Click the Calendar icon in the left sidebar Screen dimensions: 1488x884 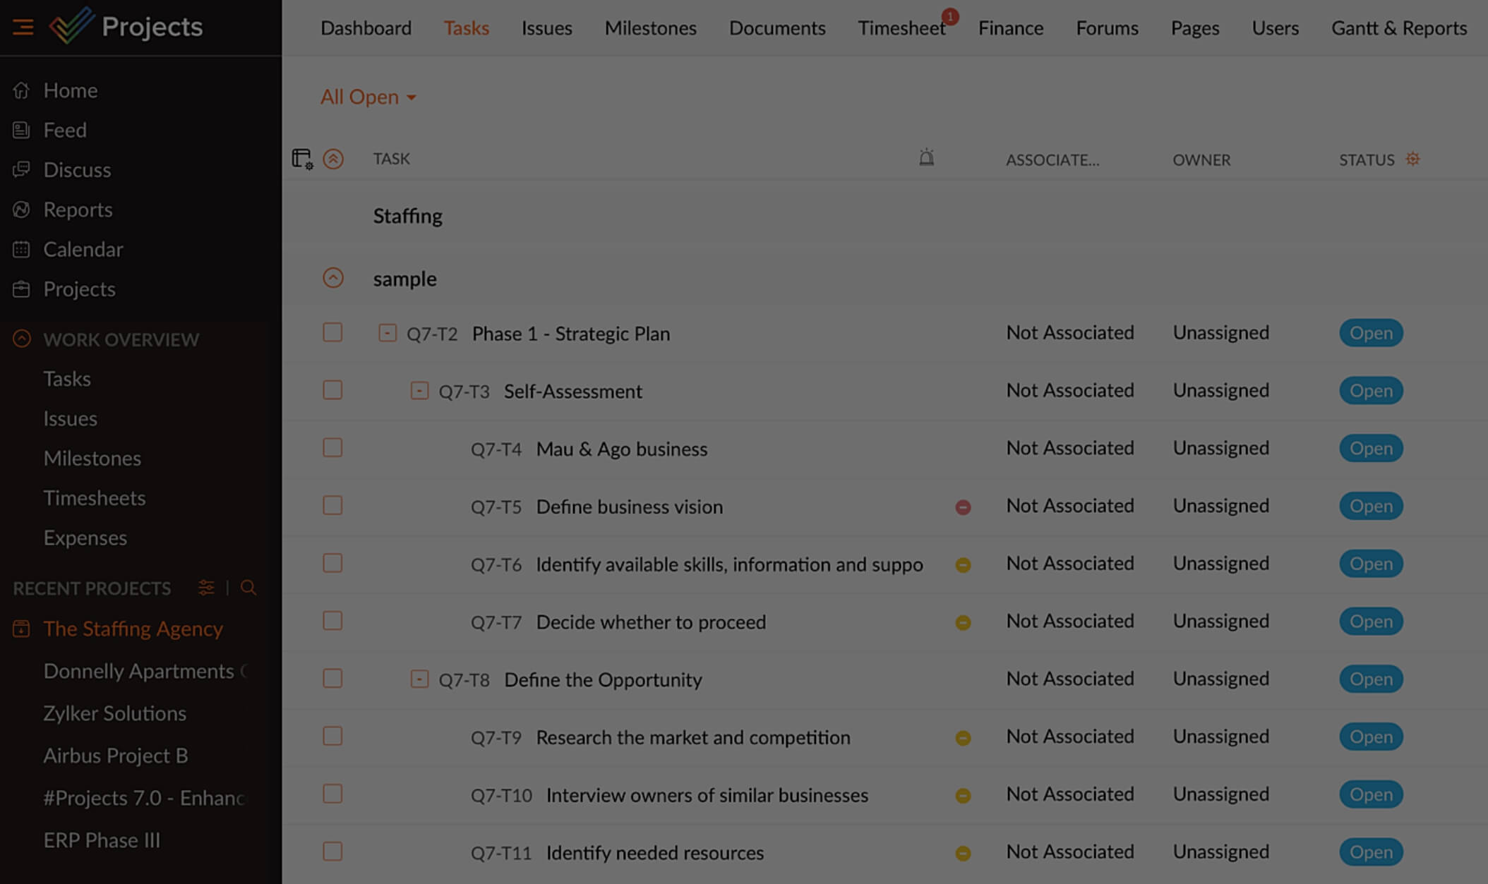tap(22, 249)
